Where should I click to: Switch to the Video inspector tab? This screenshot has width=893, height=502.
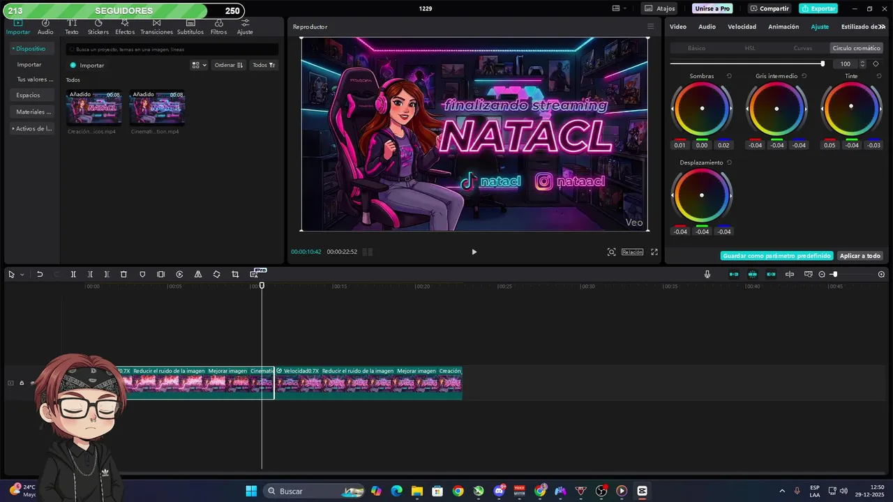(678, 26)
